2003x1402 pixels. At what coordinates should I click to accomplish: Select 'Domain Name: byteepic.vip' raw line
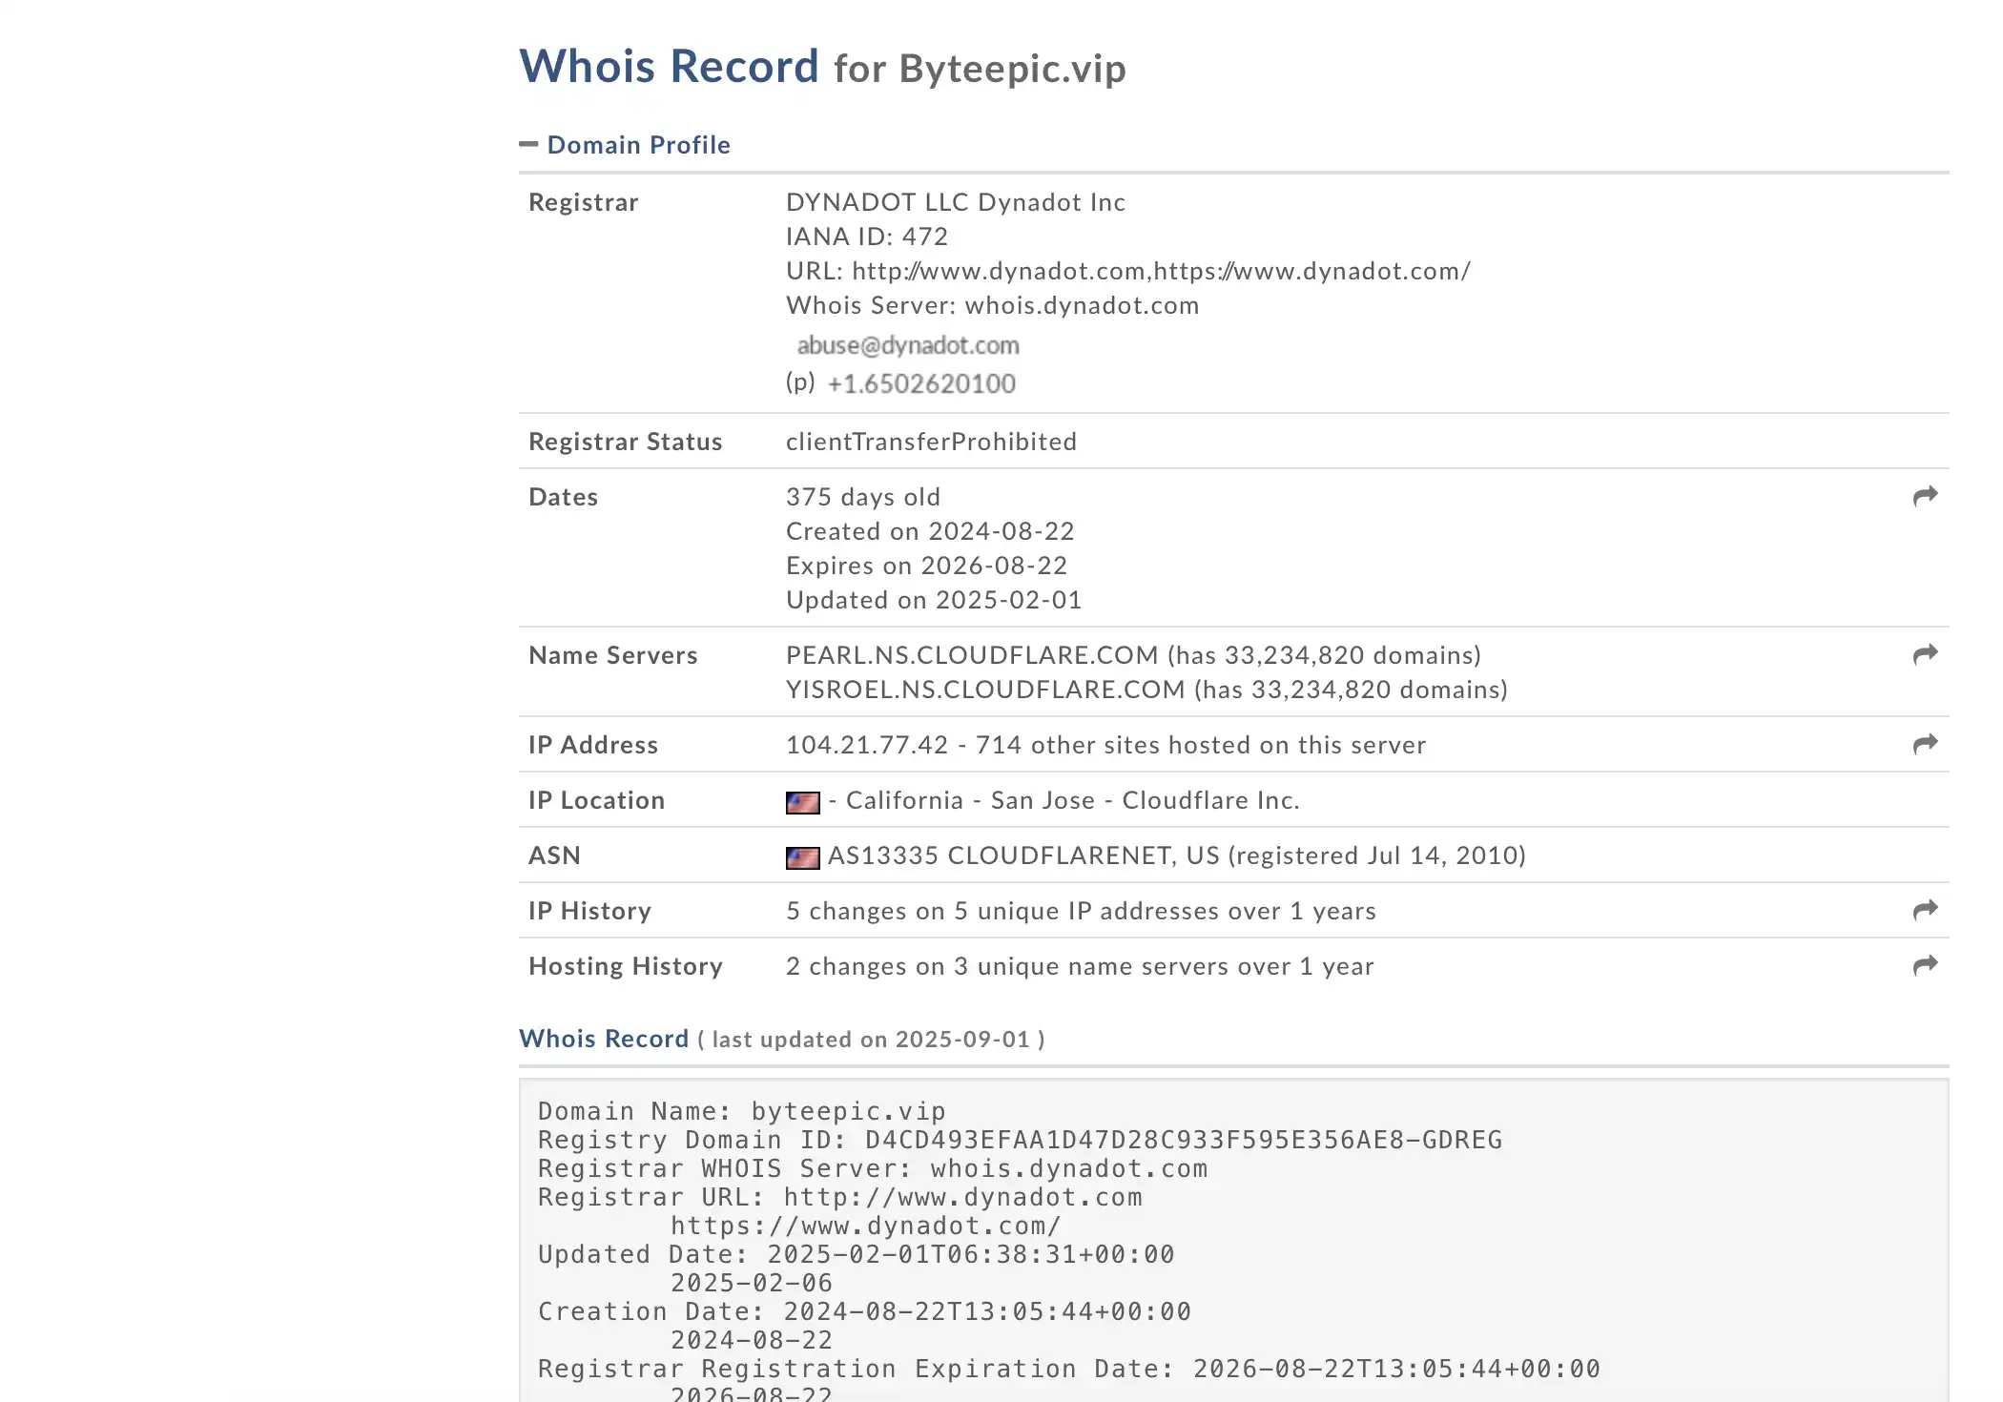tap(742, 1111)
